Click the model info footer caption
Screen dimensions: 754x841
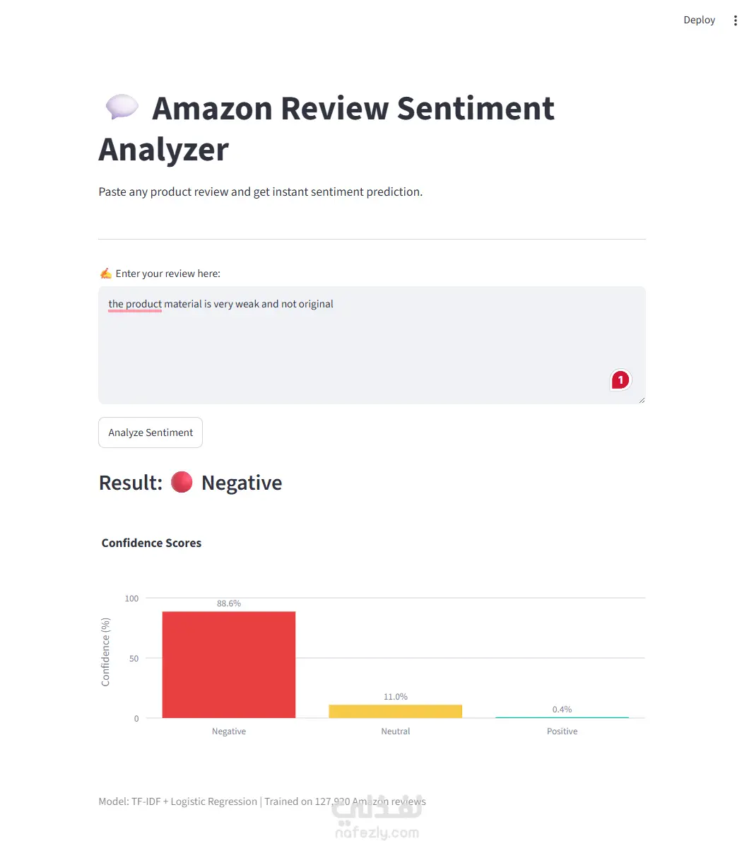click(262, 801)
